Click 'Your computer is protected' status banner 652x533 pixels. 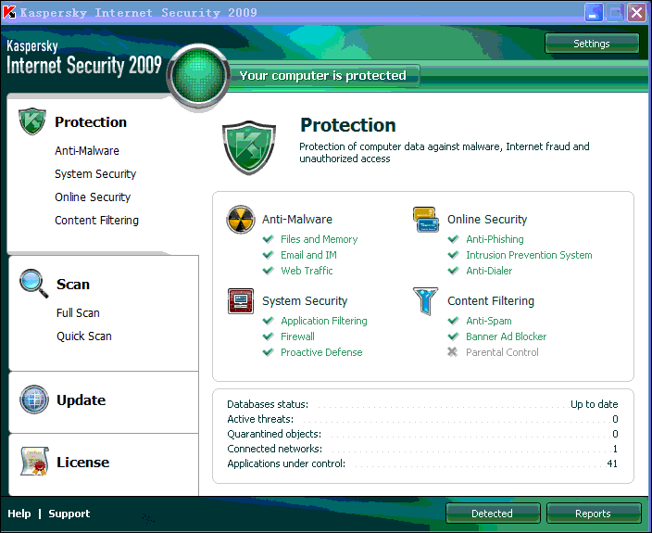(x=323, y=76)
